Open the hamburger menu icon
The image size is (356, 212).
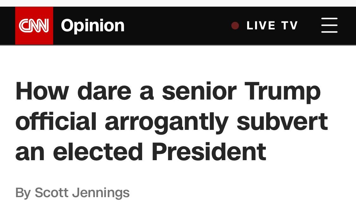(329, 25)
